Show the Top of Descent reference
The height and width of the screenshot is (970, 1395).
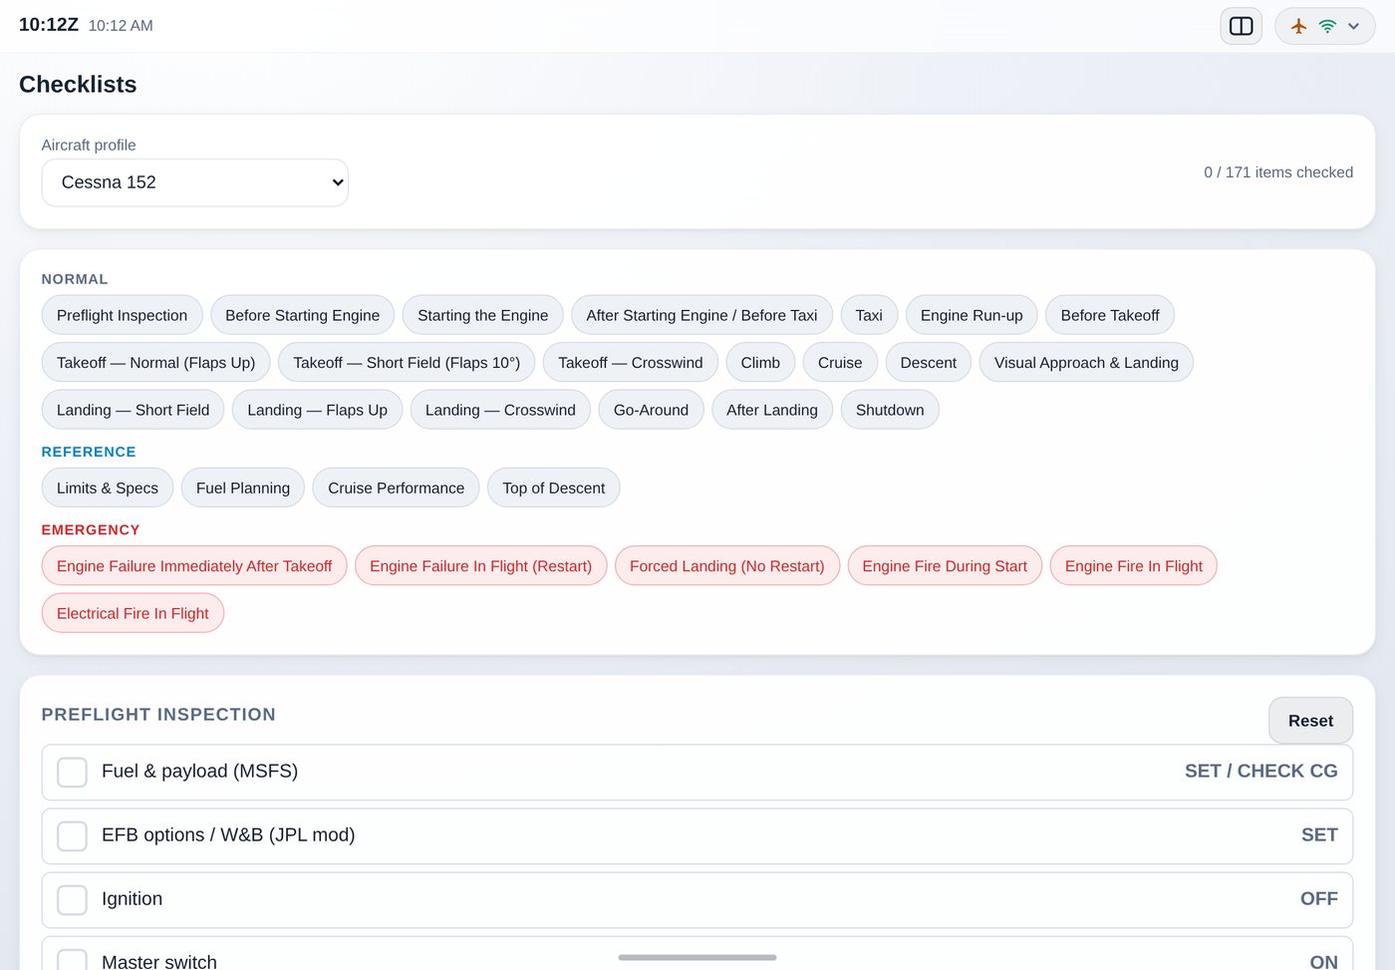(554, 487)
